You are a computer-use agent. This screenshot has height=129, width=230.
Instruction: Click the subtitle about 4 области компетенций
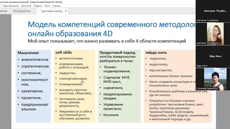pyautogui.click(x=107, y=41)
